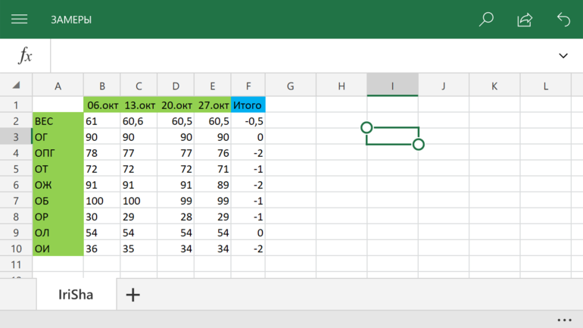Click the undo arrow icon
The height and width of the screenshot is (328, 583).
563,20
